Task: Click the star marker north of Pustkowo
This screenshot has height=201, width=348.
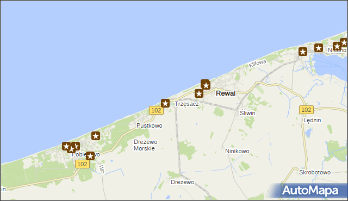Action: (96, 136)
